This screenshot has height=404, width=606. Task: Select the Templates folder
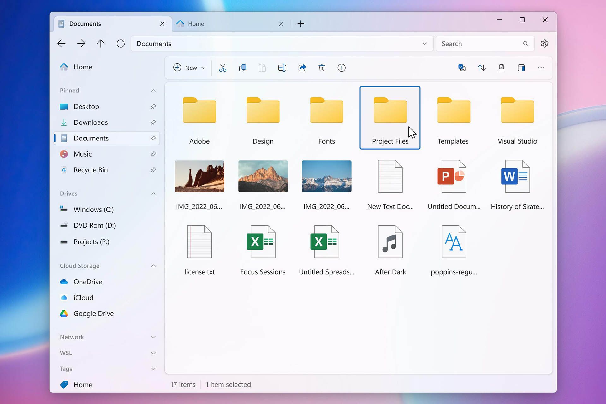click(454, 118)
